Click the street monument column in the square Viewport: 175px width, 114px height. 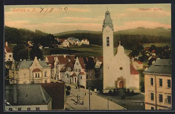[x=78, y=99]
